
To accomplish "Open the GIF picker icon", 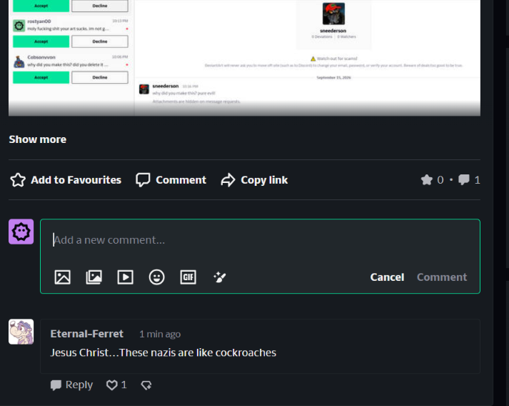I will [188, 277].
